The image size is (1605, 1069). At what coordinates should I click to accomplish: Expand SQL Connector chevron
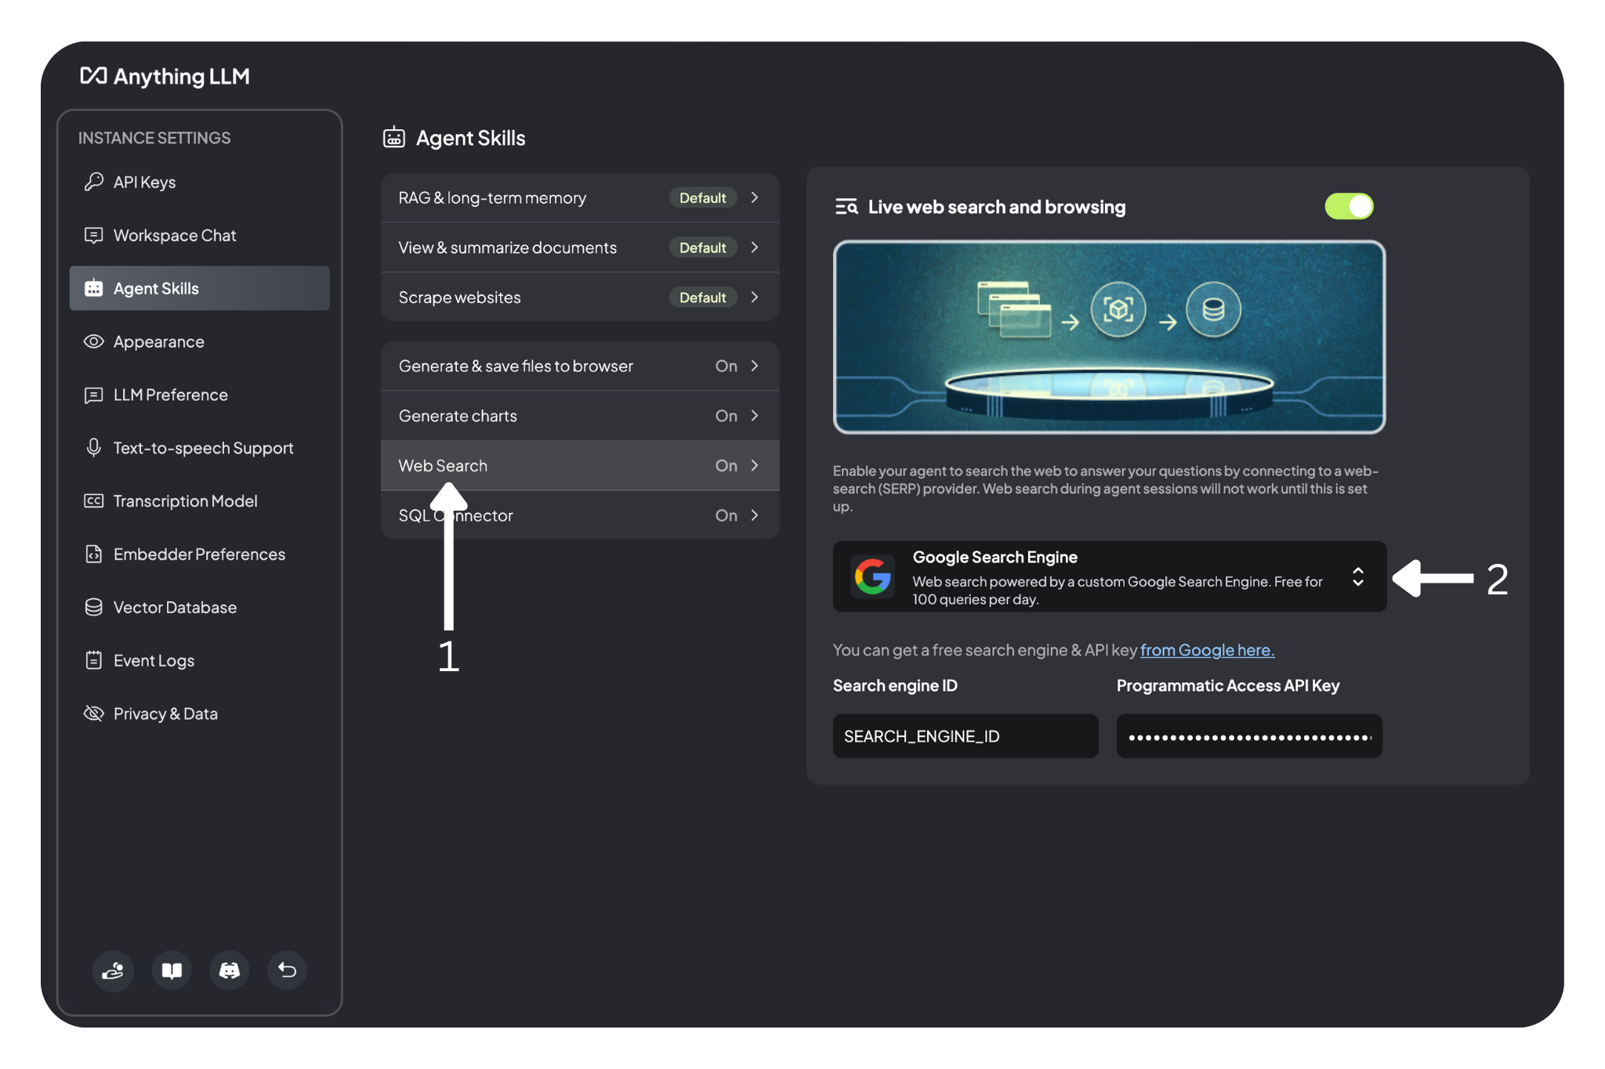755,515
